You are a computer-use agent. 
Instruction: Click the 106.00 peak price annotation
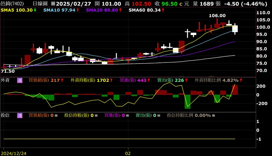tap(217, 16)
